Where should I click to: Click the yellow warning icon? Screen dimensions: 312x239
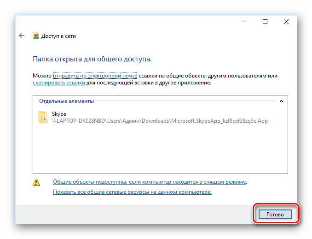[36, 182]
